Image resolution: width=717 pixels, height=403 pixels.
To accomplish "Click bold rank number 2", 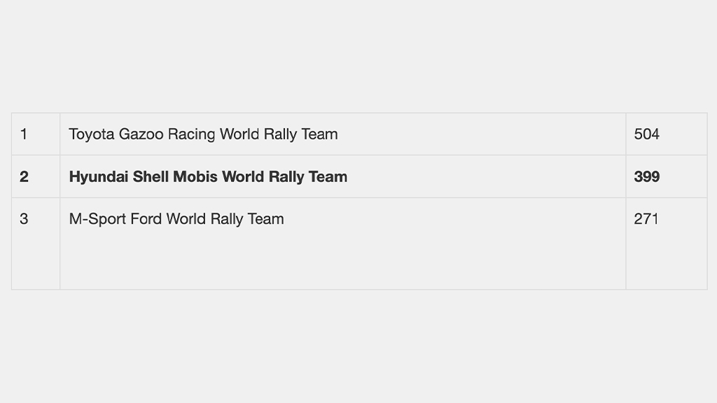I will tap(25, 177).
